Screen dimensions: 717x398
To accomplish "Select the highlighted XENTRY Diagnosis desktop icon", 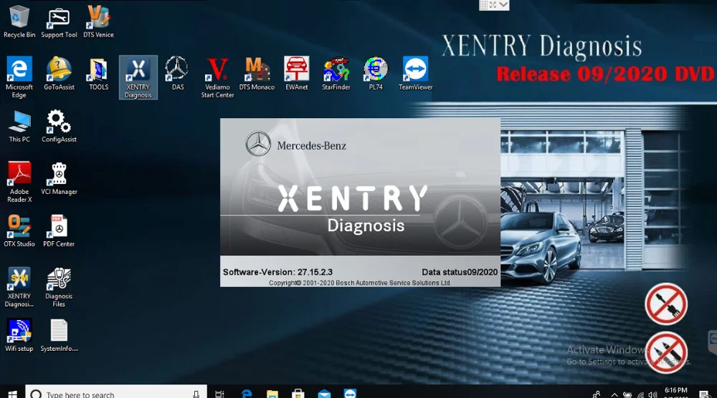I will click(x=138, y=77).
